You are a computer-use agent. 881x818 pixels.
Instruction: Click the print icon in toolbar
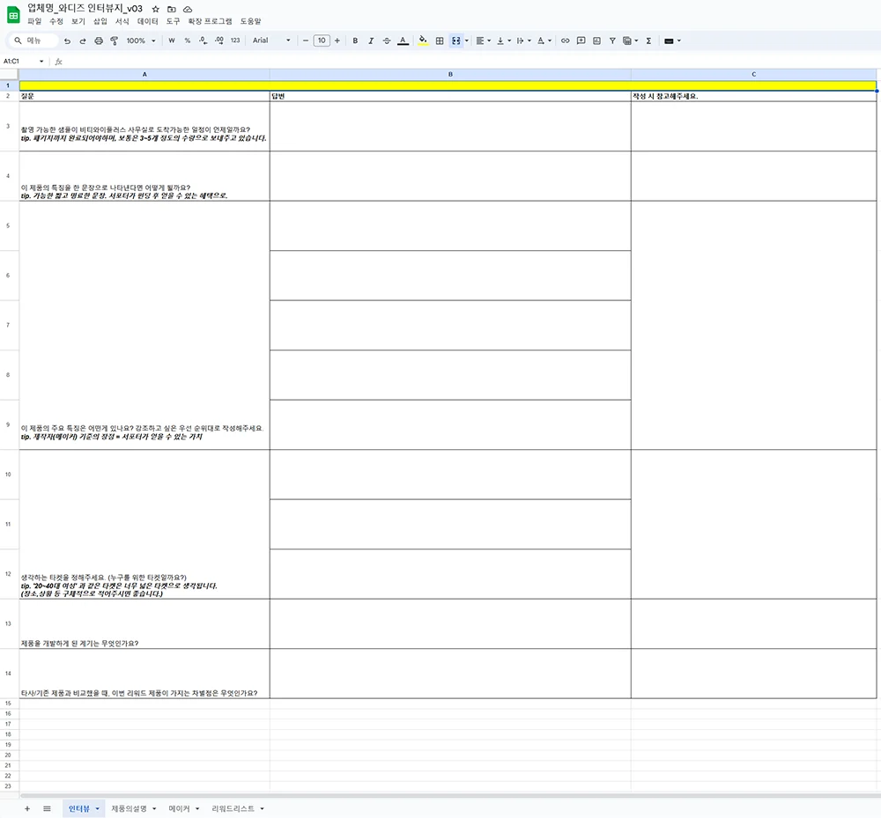99,41
